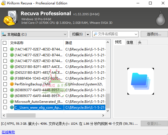Click the vertical scrollbar down arrow
168x135 pixels.
[108, 111]
